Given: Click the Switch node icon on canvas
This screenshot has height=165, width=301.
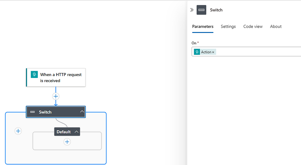Looking at the screenshot, I should [x=33, y=112].
